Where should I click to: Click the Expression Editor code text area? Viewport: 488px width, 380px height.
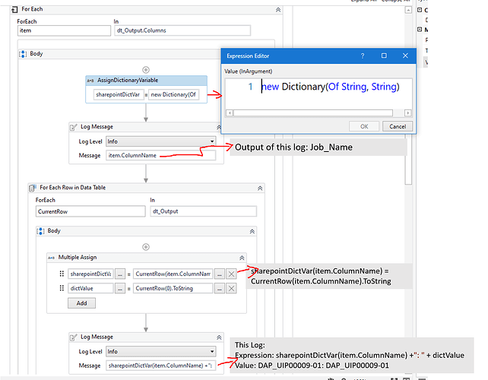[318, 93]
